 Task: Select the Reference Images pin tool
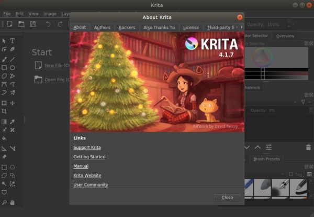tap(4, 157)
